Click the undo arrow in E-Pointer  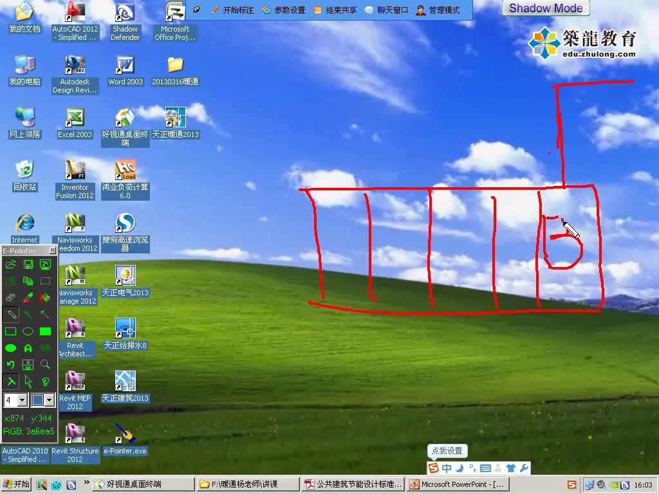pos(10,365)
